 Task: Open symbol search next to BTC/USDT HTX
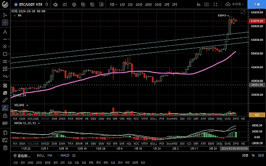(x=47, y=4)
